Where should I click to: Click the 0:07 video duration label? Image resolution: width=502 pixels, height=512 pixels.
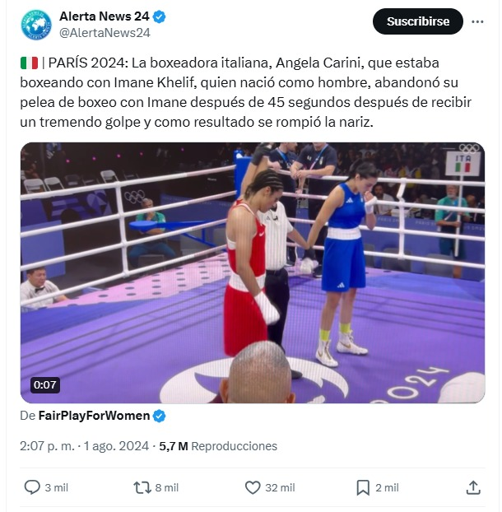(44, 385)
